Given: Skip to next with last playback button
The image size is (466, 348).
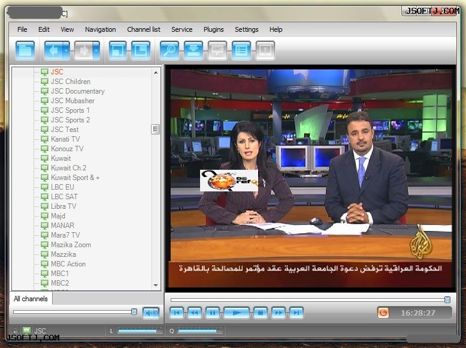Looking at the screenshot, I should 296,313.
